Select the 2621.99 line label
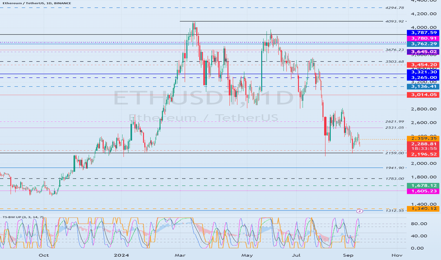 [395, 121]
